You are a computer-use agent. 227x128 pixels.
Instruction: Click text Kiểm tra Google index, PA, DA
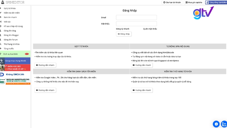click(66, 77)
